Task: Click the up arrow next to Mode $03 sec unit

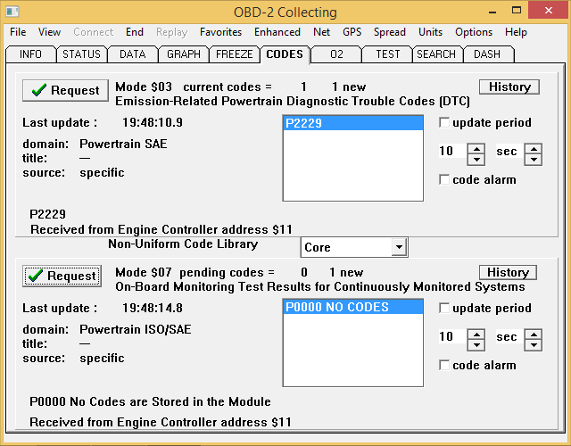Action: pyautogui.click(x=534, y=147)
